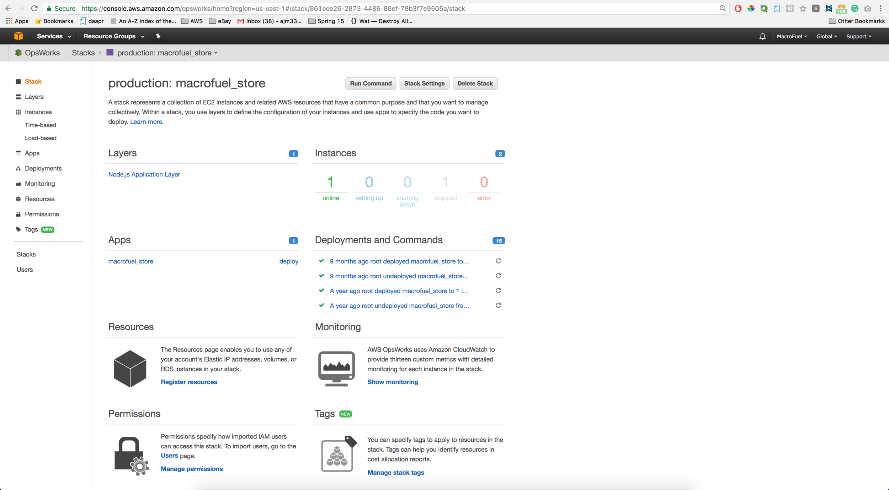The image size is (889, 490).
Task: Click Manage permissions link
Action: point(192,469)
